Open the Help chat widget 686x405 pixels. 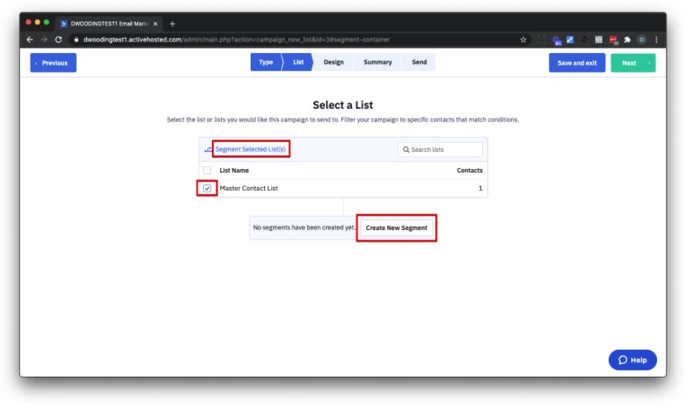pos(632,360)
